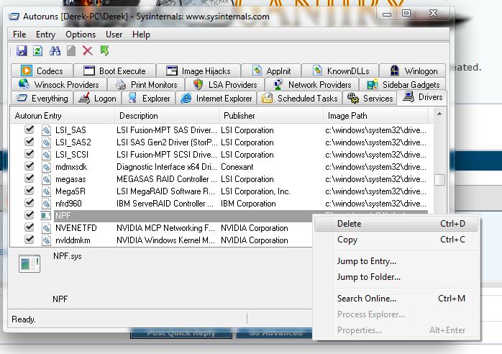The image size is (502, 354).
Task: Sort by the Autorun Entry column header
Action: click(63, 116)
